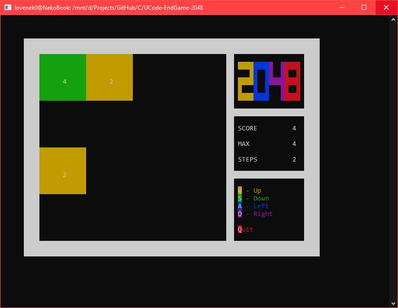Click the Down control label

pos(261,199)
